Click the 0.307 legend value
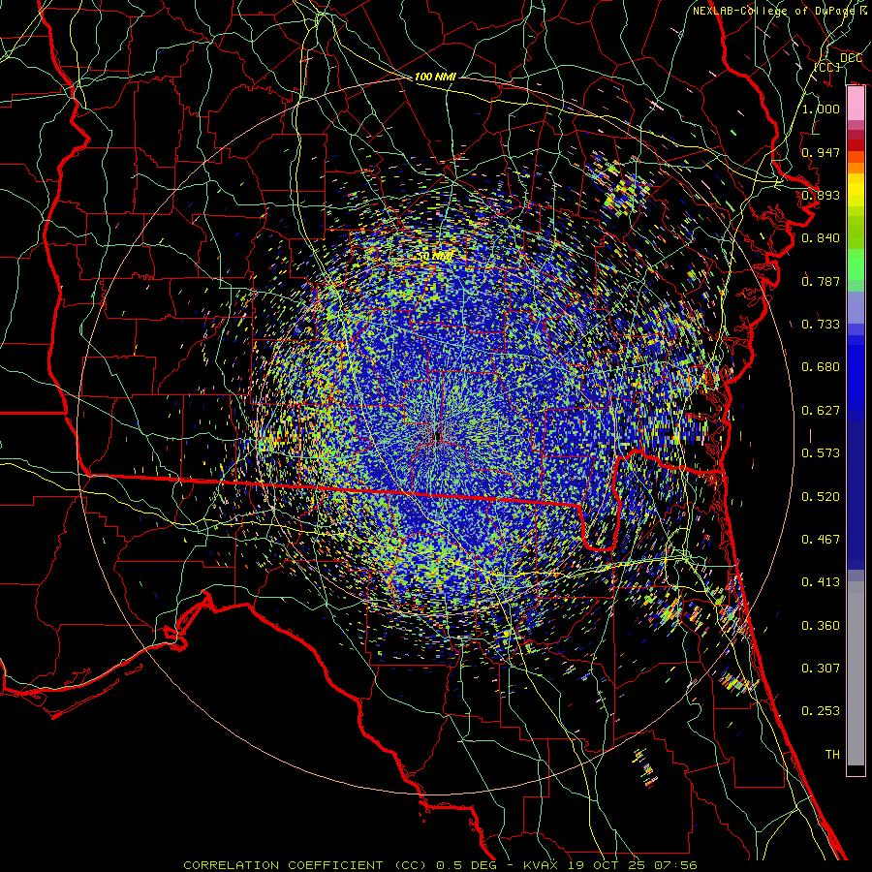This screenshot has width=872, height=872. [821, 669]
